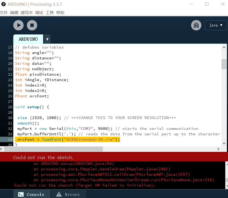Click the 'int index2=0;' line
Viewport: 228px width, 198px height.
point(31,91)
